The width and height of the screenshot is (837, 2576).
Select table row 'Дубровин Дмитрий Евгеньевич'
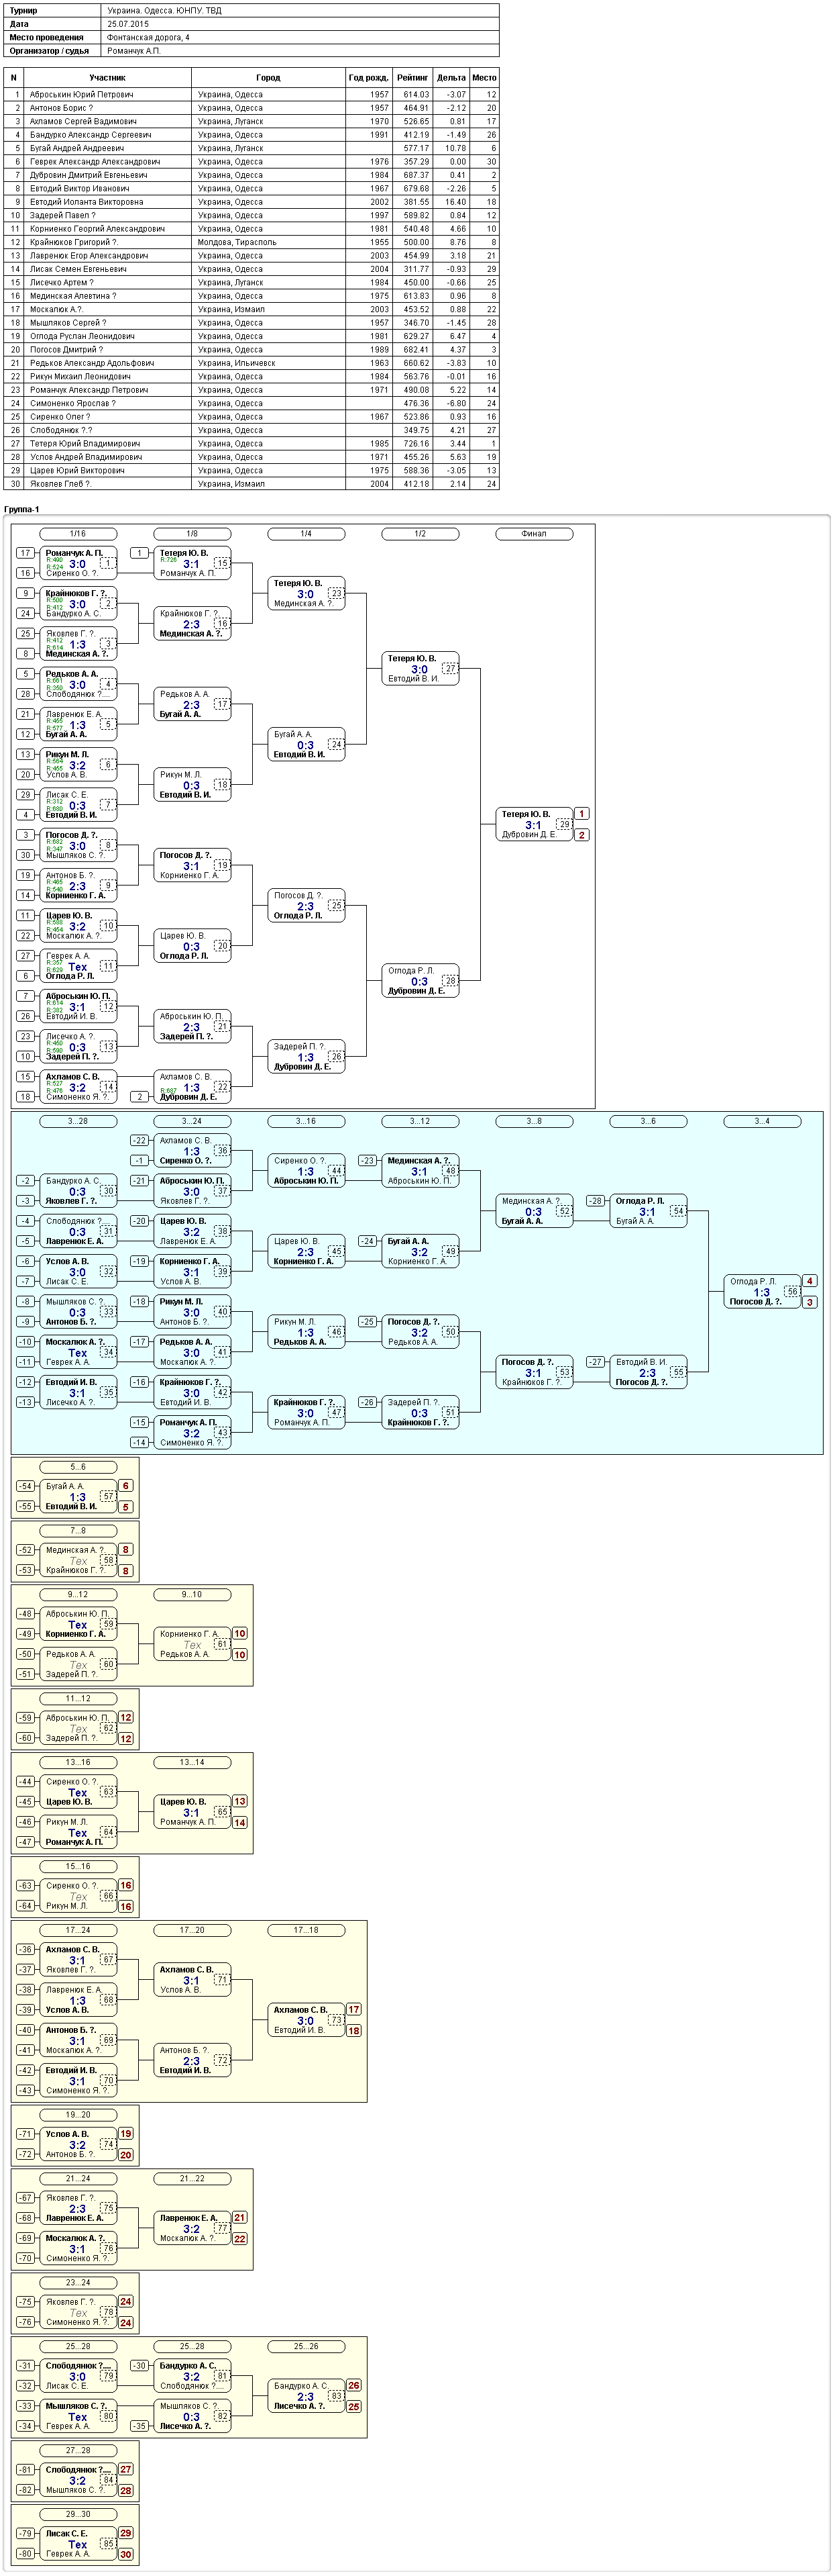click(x=252, y=175)
